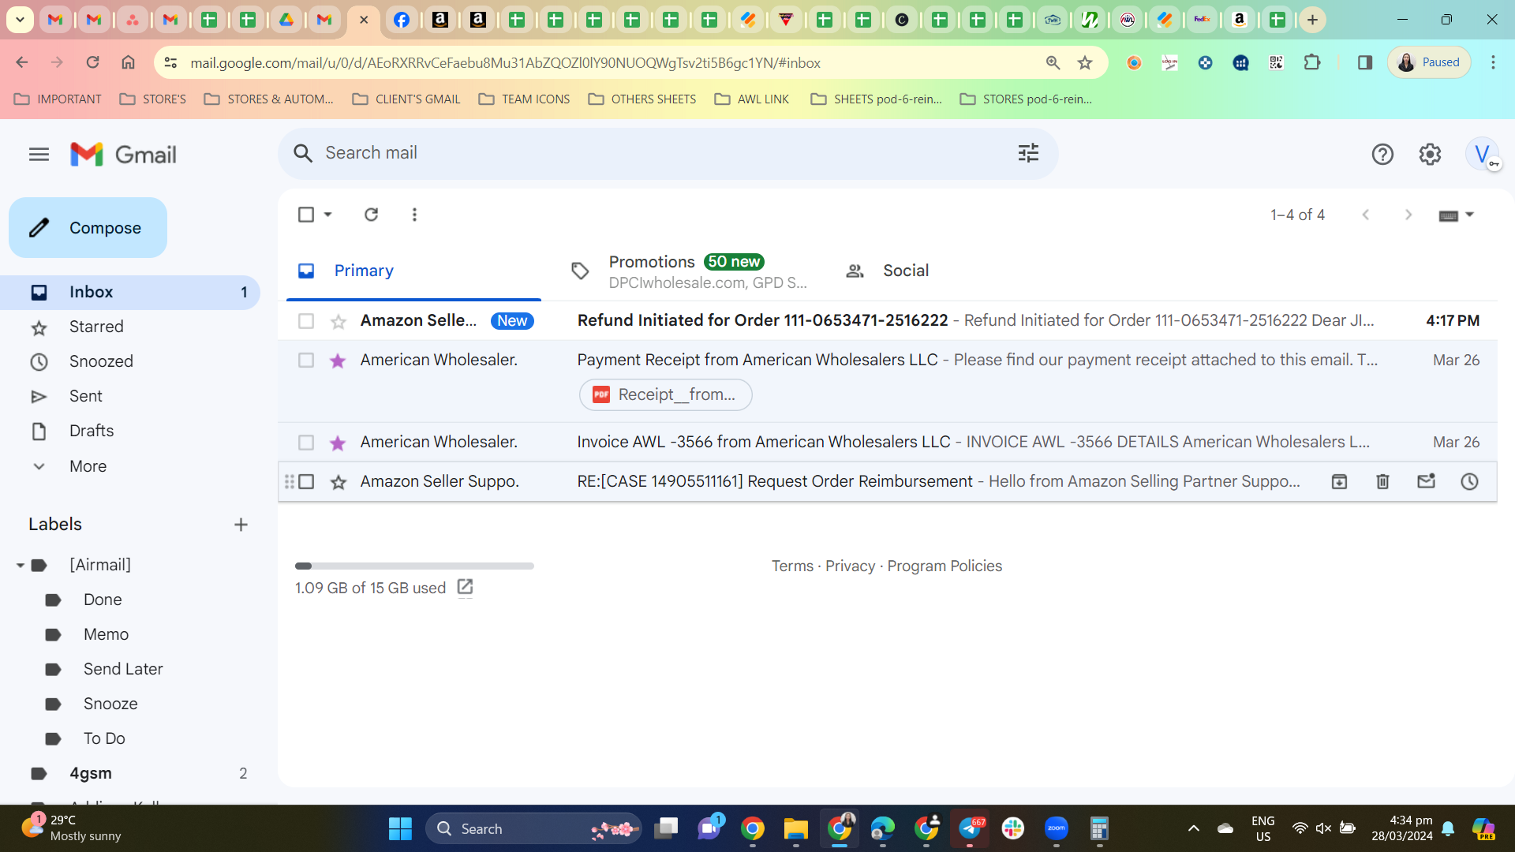Screen dimensions: 1515x852
Task: Switch to the Primary tab
Action: (413, 271)
